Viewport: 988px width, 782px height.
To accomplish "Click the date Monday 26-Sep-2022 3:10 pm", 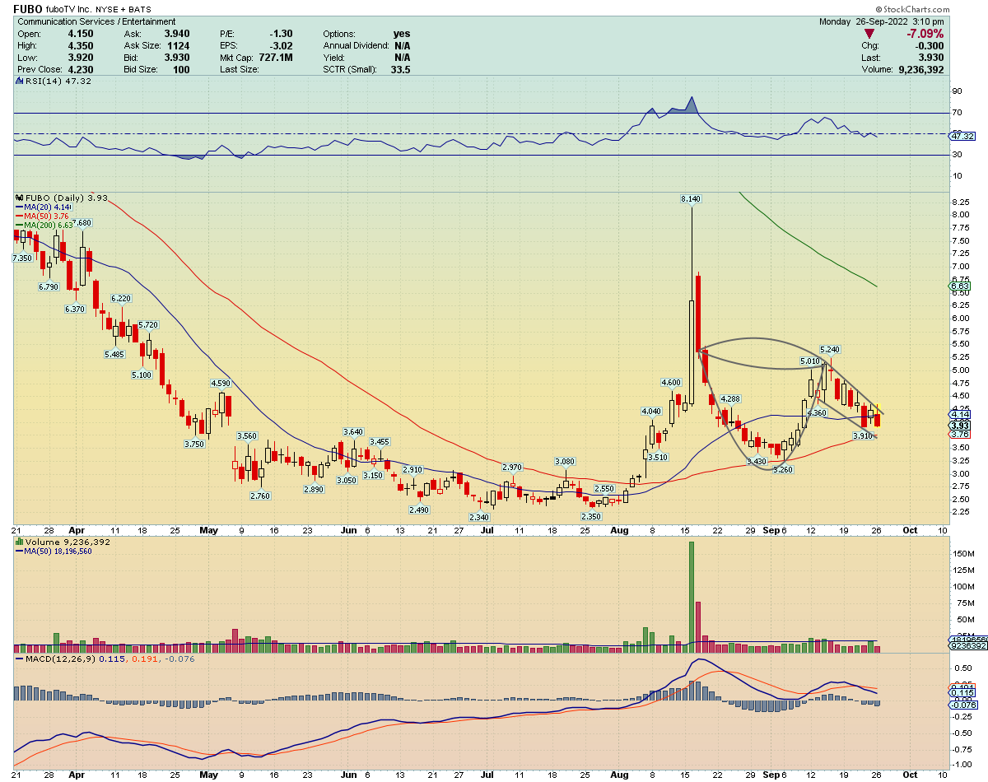I will pyautogui.click(x=882, y=21).
